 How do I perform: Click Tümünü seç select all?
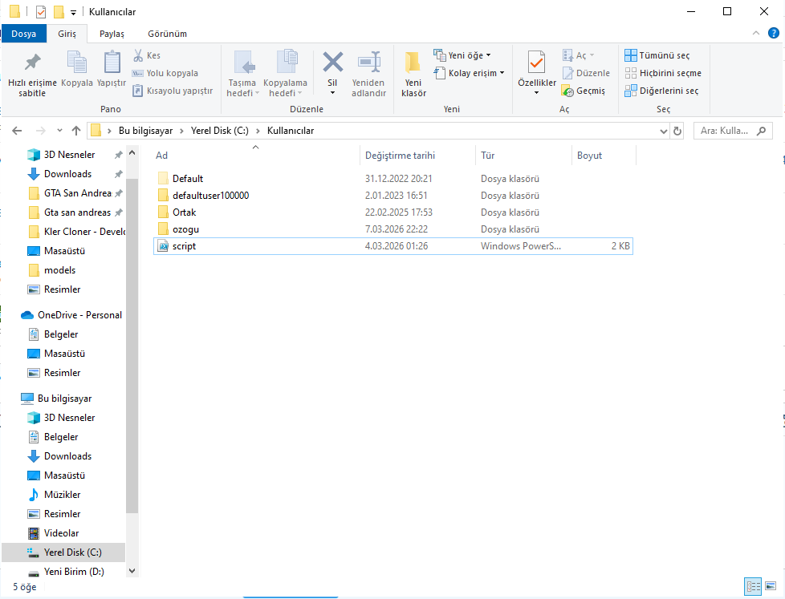click(x=657, y=55)
